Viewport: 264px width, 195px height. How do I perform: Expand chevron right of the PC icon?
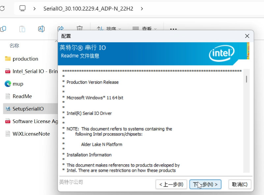click(x=34, y=9)
